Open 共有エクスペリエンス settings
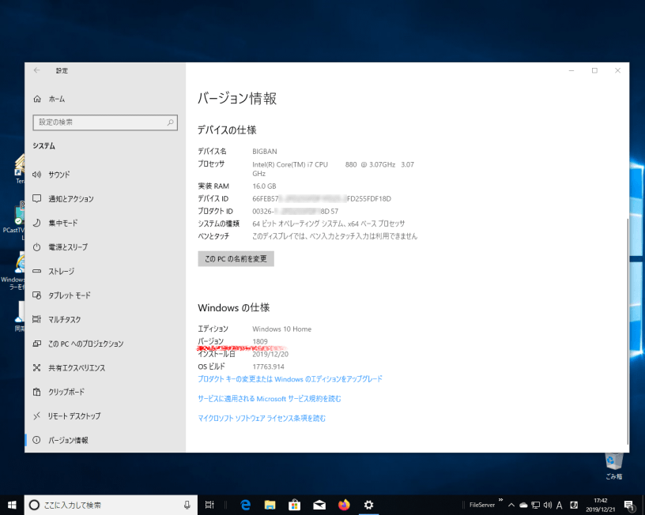Viewport: 645px width, 515px height. 105,368
